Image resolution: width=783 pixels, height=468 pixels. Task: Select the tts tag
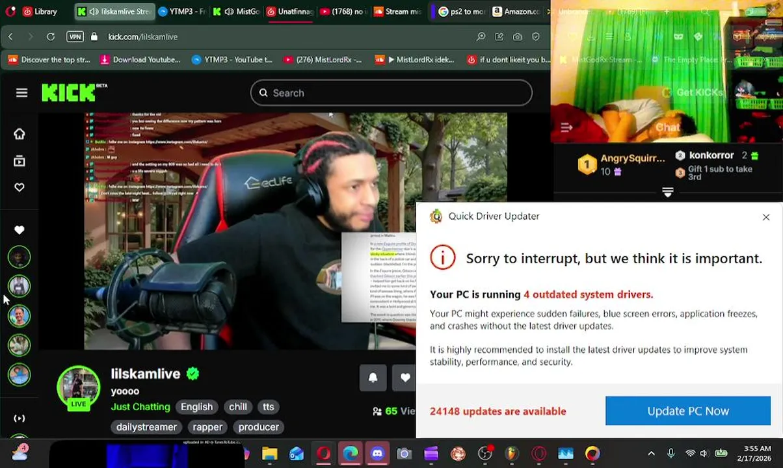(x=269, y=407)
